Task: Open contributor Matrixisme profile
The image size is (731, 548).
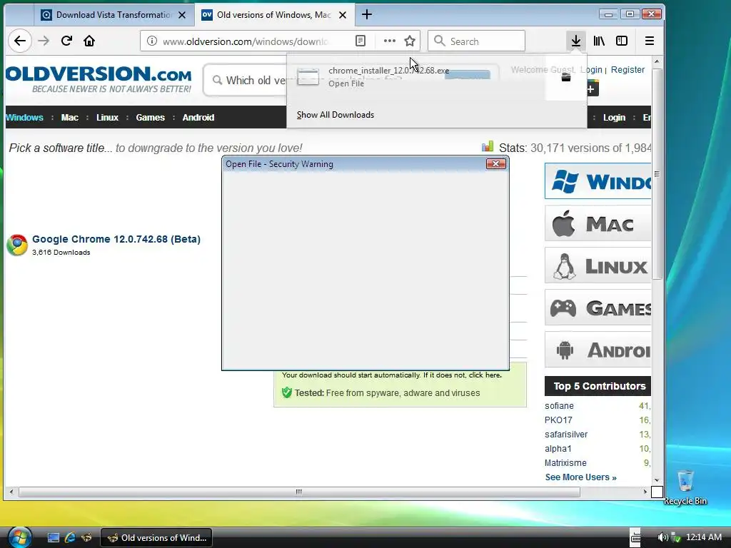Action: pos(565,462)
